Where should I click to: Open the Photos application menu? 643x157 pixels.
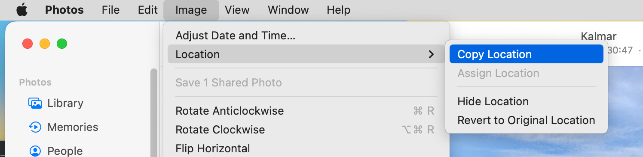coord(64,10)
